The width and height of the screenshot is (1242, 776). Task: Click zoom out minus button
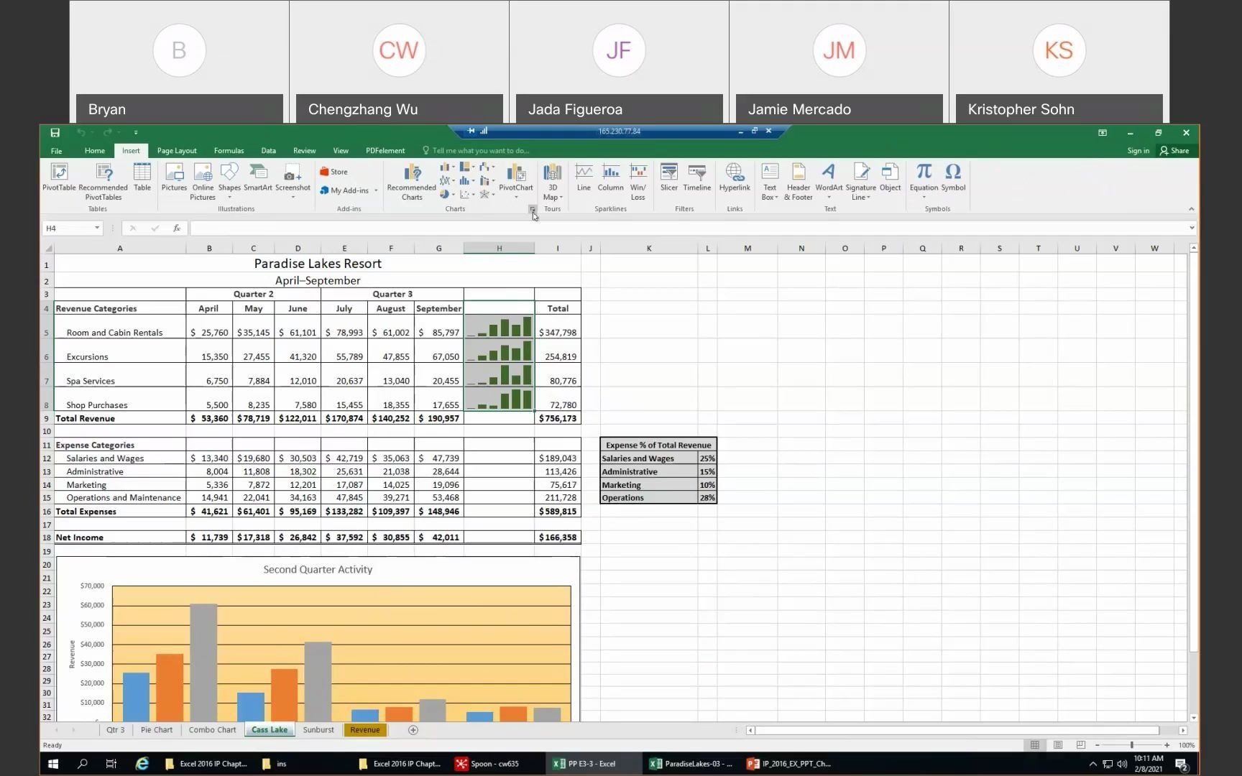pyautogui.click(x=1097, y=745)
